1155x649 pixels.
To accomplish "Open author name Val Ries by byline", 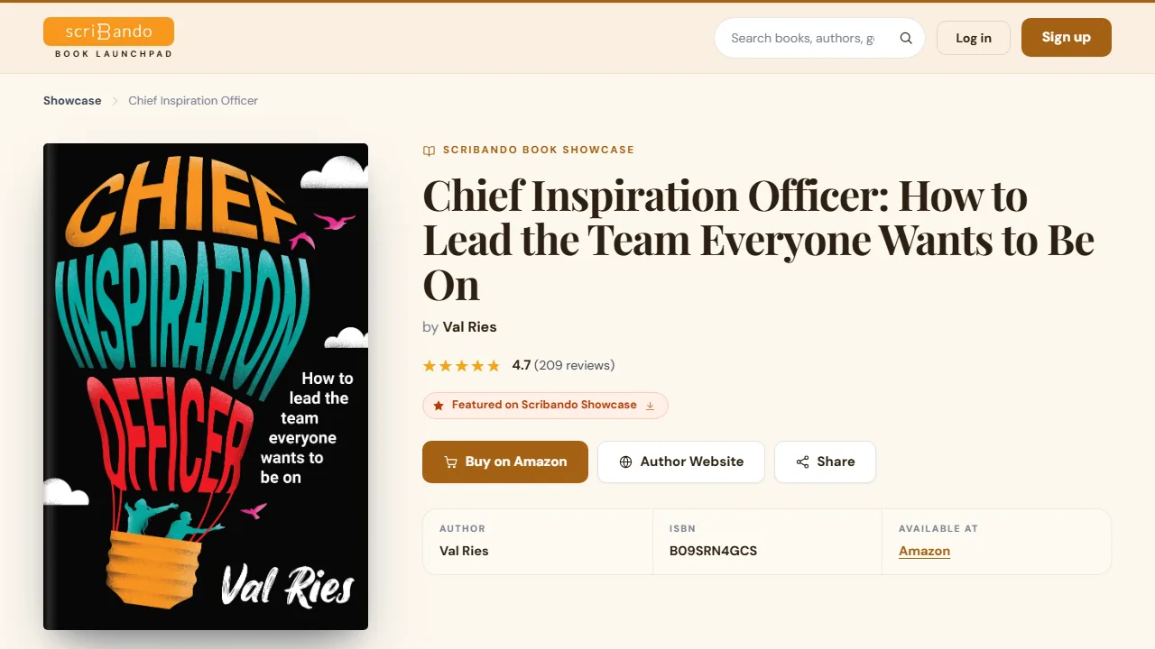I will pyautogui.click(x=469, y=327).
